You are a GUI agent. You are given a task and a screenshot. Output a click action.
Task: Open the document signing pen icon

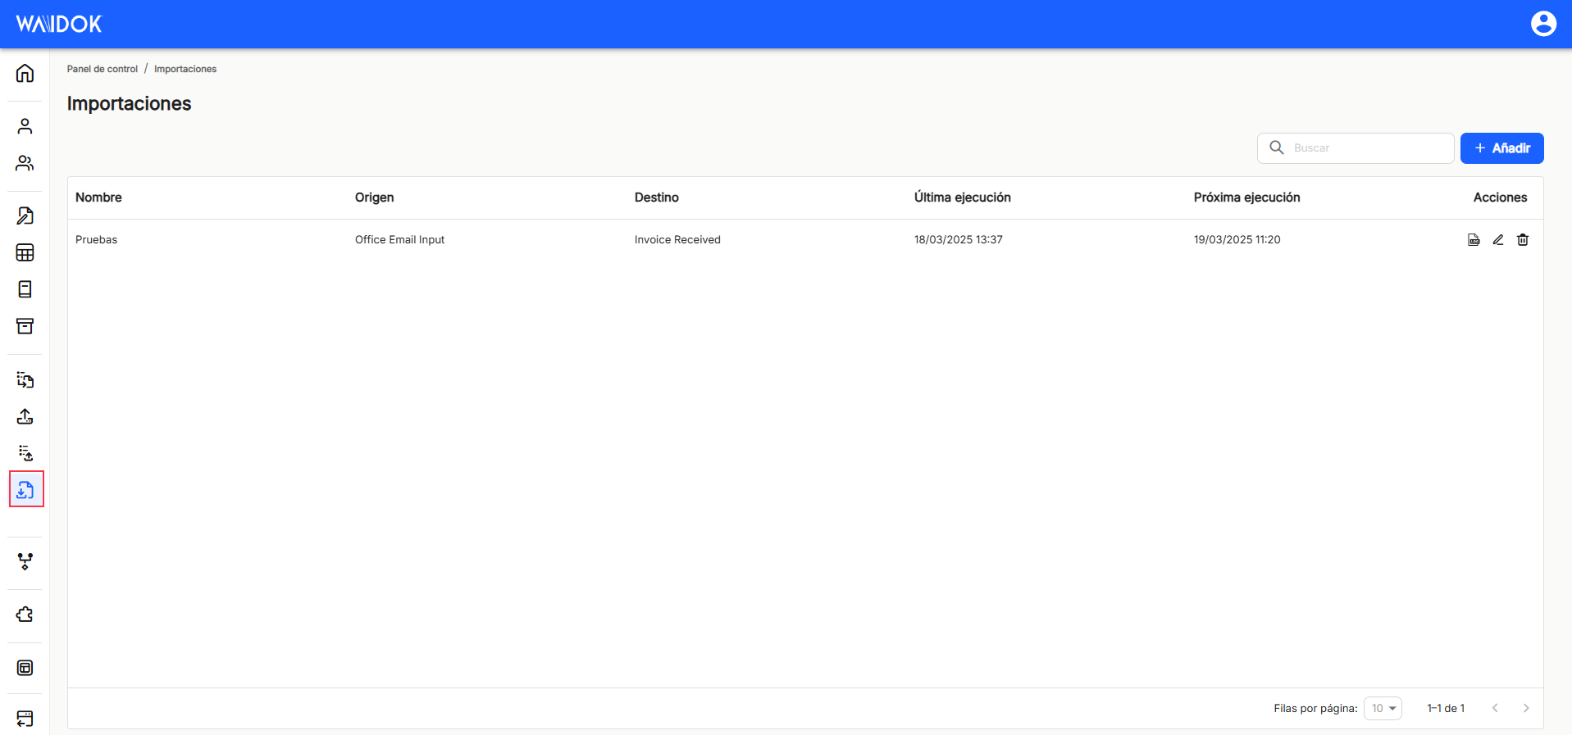coord(25,216)
